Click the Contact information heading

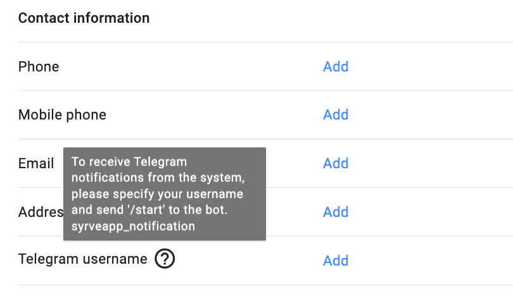click(84, 18)
